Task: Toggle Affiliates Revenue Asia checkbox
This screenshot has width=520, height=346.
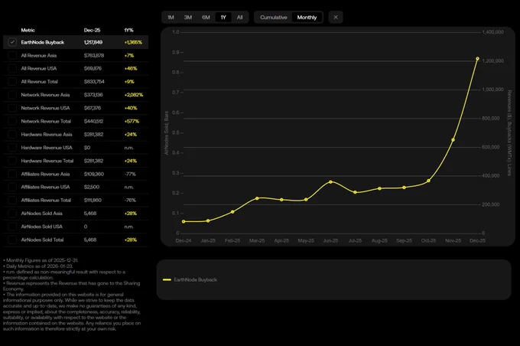Action: [x=12, y=174]
